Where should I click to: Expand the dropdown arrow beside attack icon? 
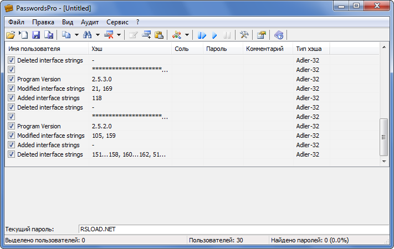(187, 35)
